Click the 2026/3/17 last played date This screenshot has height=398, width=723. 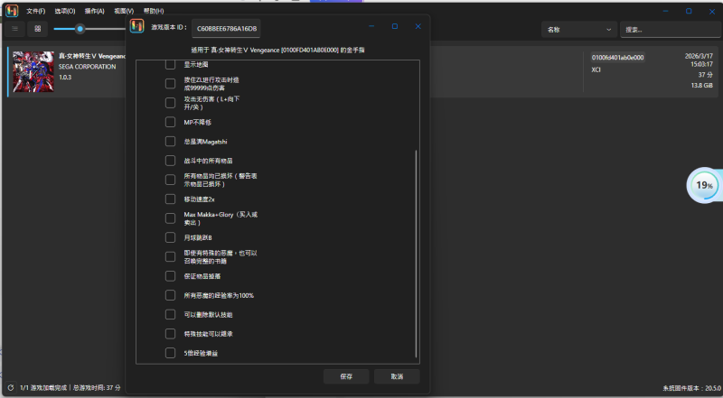[x=699, y=56]
